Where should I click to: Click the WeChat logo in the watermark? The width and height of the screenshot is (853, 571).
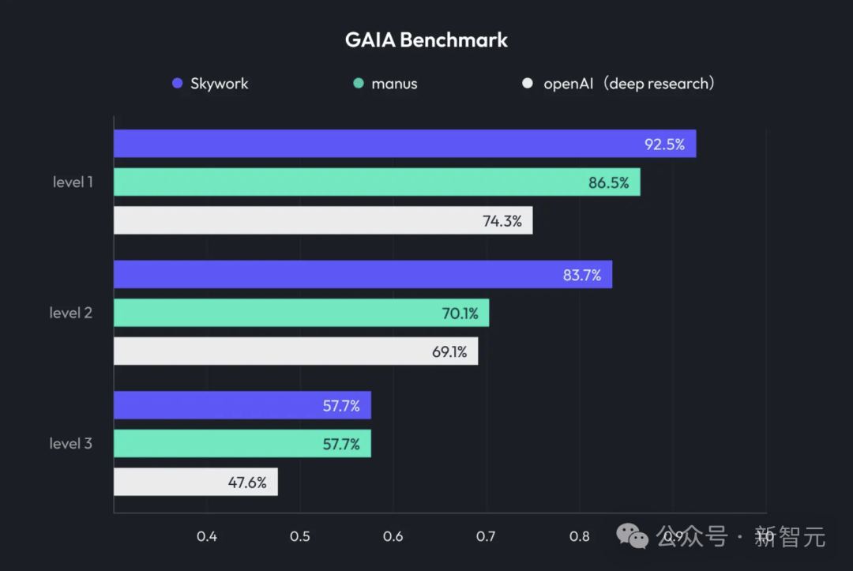point(633,536)
